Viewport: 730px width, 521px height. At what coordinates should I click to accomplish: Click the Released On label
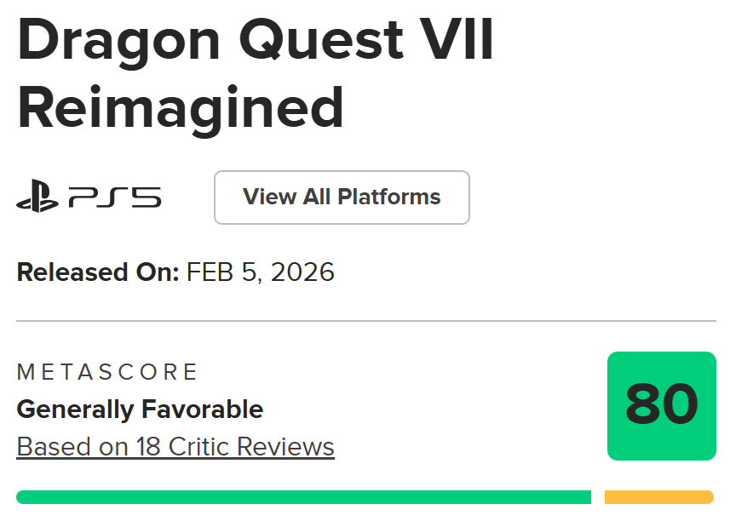[x=97, y=272]
